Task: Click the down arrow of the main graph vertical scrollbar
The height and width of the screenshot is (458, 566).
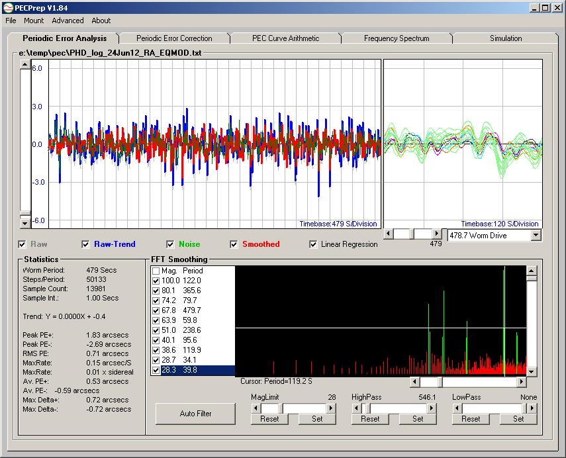Action: (25, 223)
